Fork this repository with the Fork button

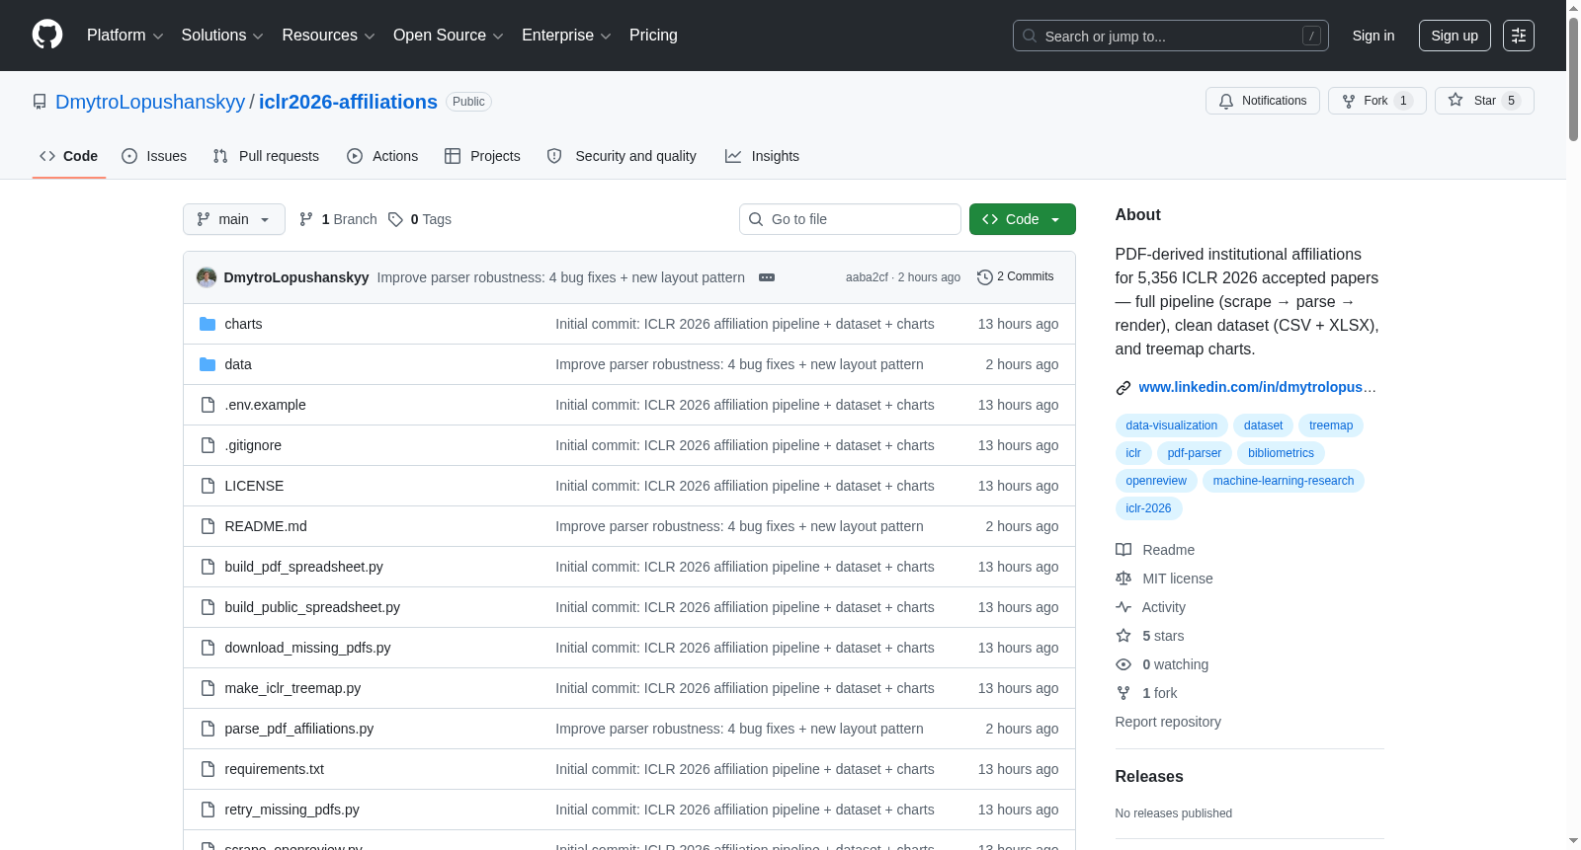coord(1377,101)
